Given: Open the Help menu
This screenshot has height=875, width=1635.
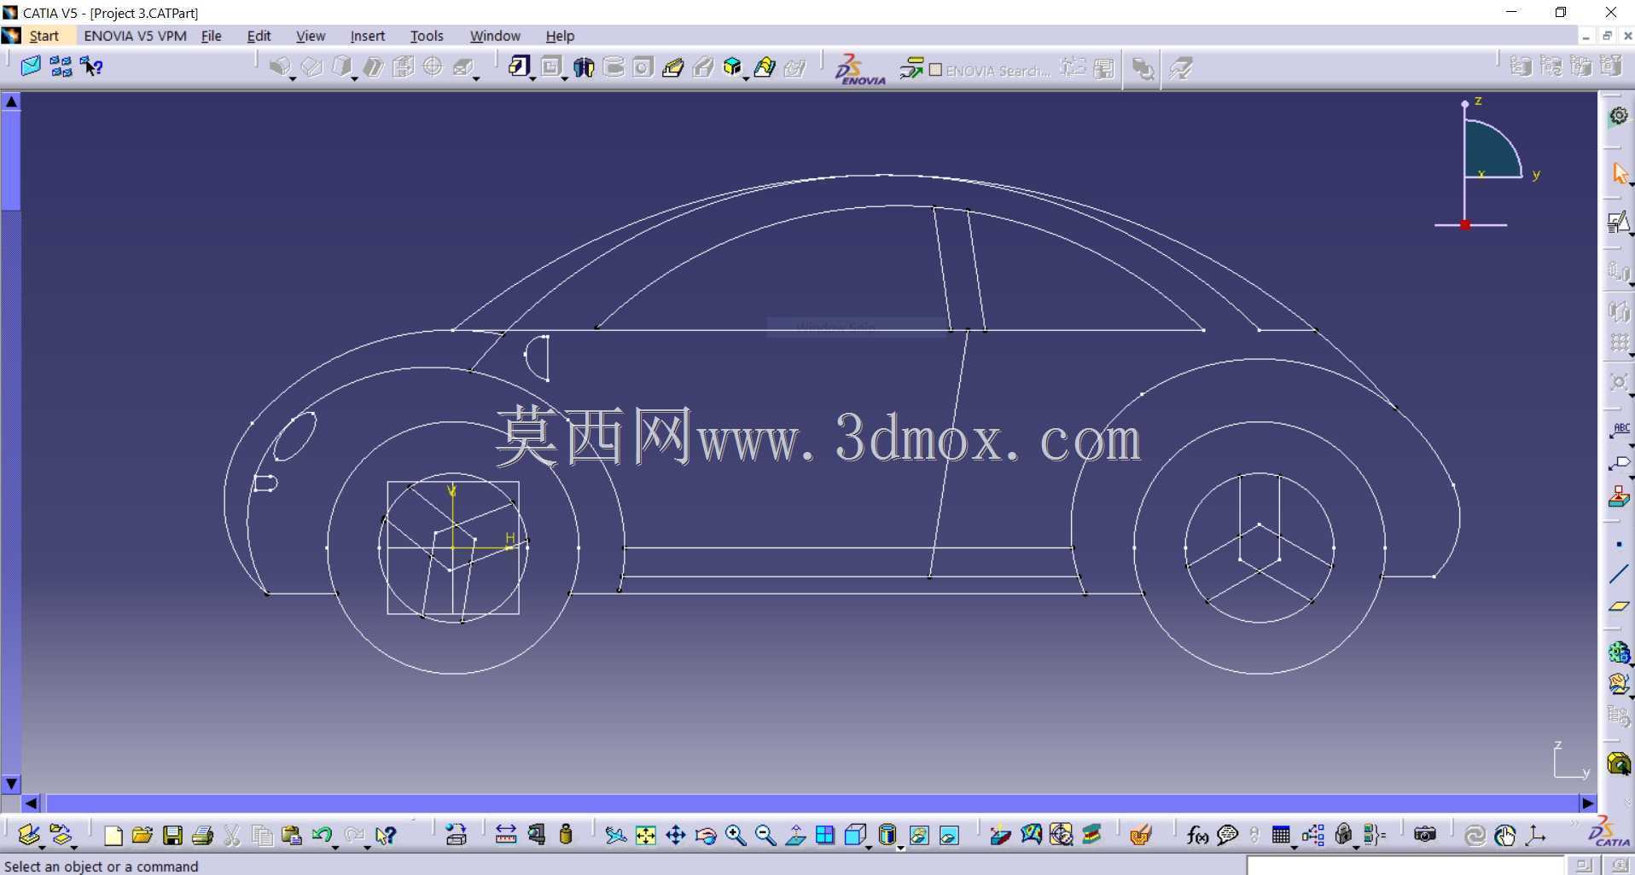Looking at the screenshot, I should pos(560,36).
